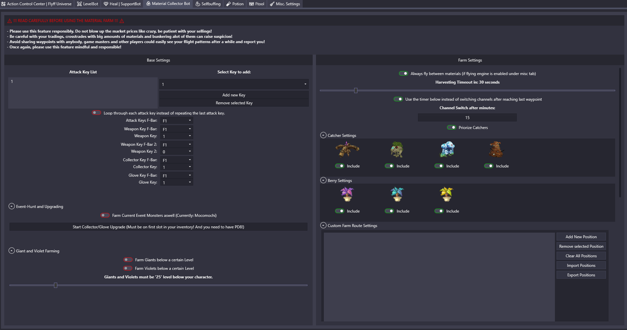Switch to the LevelBot tab
627x330 pixels.
[x=88, y=4]
